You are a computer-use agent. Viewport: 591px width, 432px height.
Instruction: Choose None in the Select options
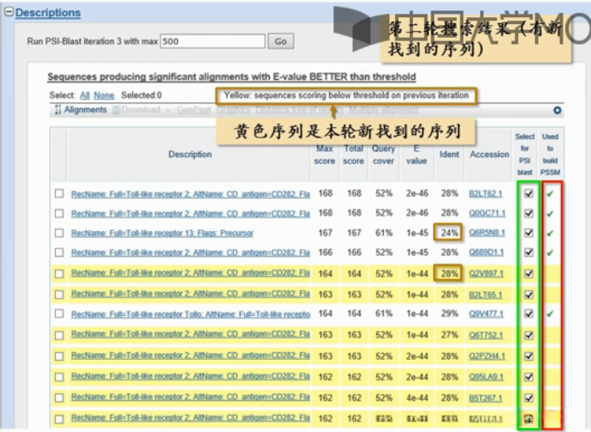[x=104, y=95]
